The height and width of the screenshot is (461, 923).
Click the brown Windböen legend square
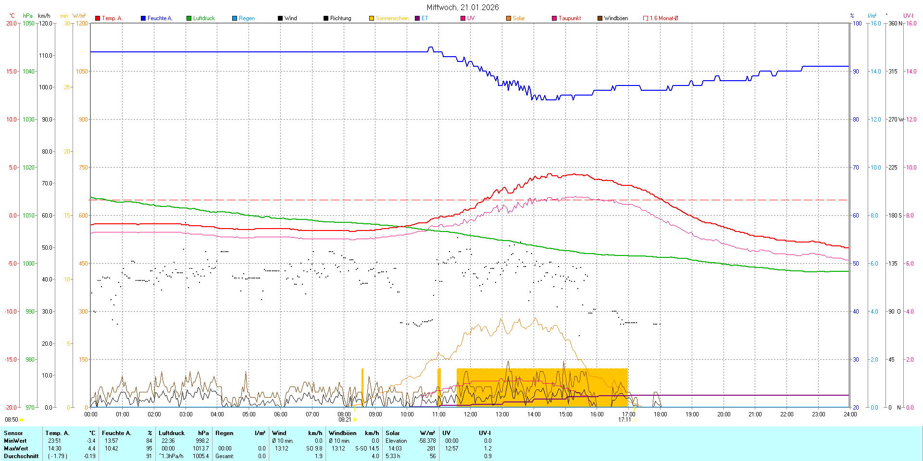click(x=600, y=18)
